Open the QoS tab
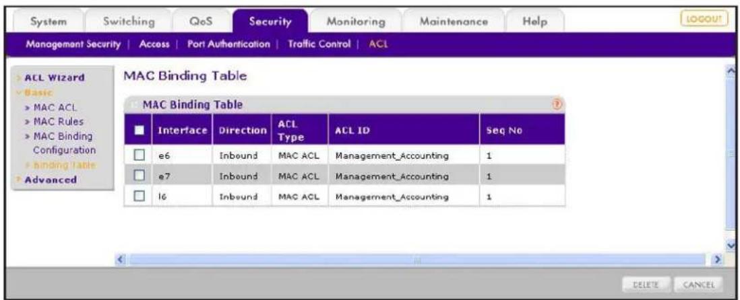The height and width of the screenshot is (300, 740). (202, 22)
